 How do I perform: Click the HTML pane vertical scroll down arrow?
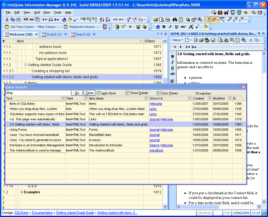(264, 202)
